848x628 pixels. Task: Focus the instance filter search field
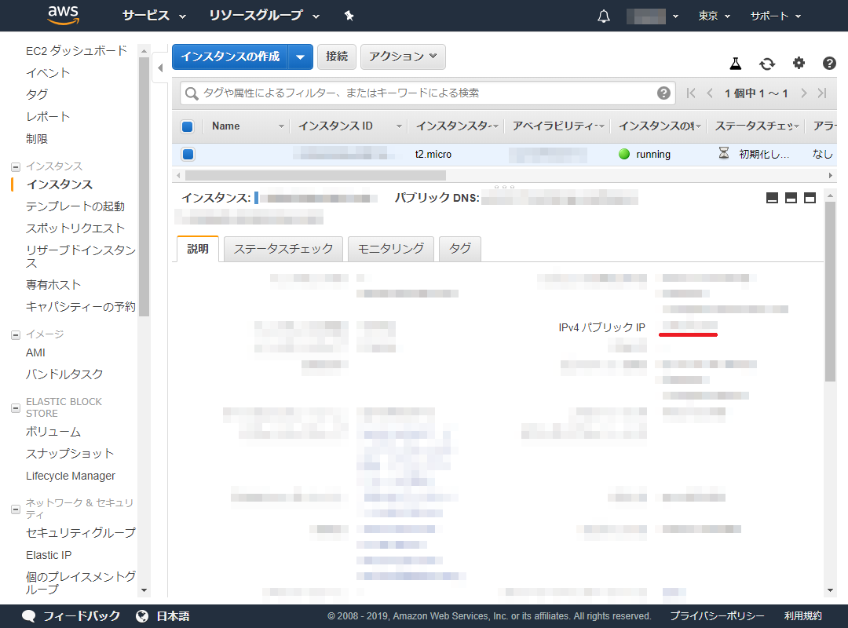pos(427,93)
